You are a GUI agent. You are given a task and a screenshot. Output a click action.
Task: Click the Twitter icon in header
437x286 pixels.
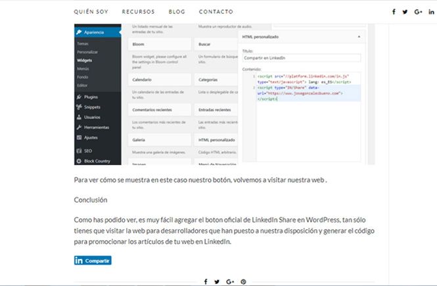pyautogui.click(x=405, y=12)
